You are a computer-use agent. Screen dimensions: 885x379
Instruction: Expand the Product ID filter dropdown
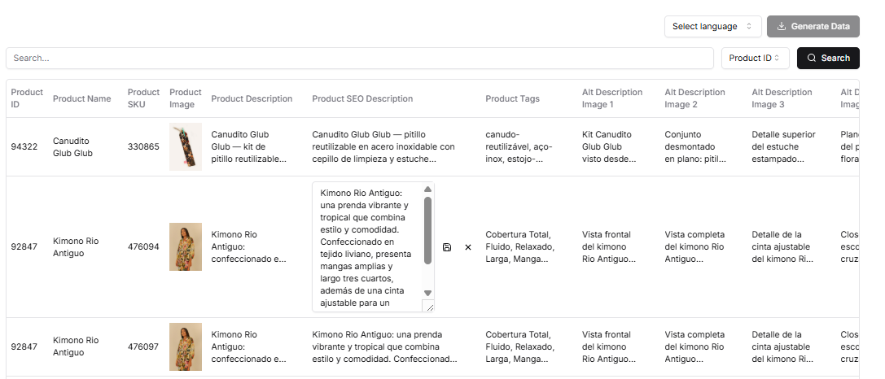point(755,59)
